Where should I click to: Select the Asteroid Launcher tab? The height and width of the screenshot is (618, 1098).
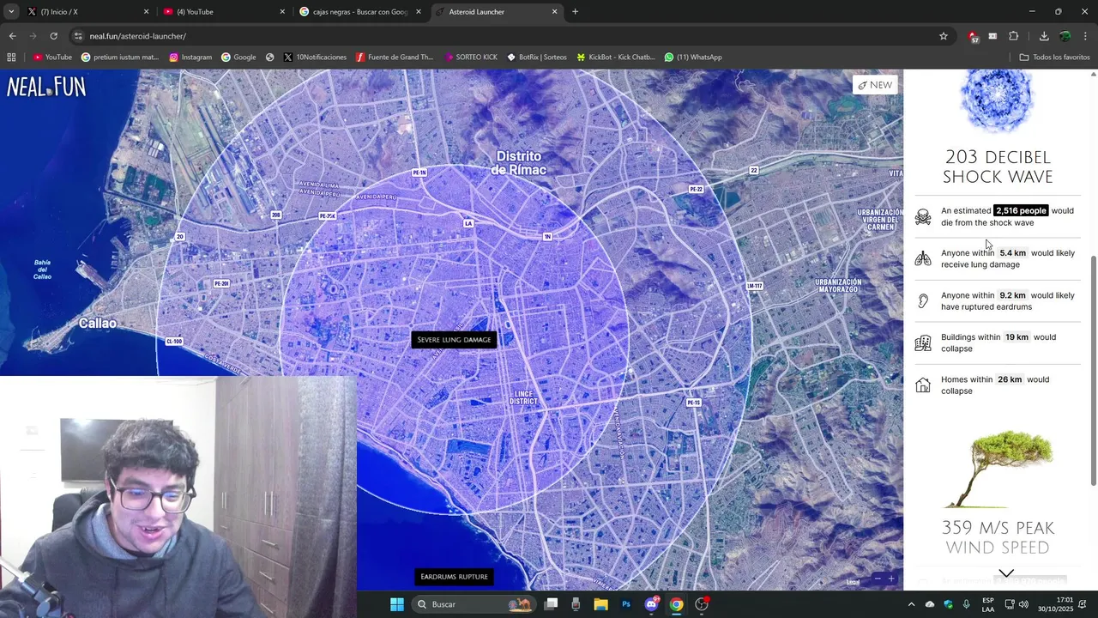[496, 12]
